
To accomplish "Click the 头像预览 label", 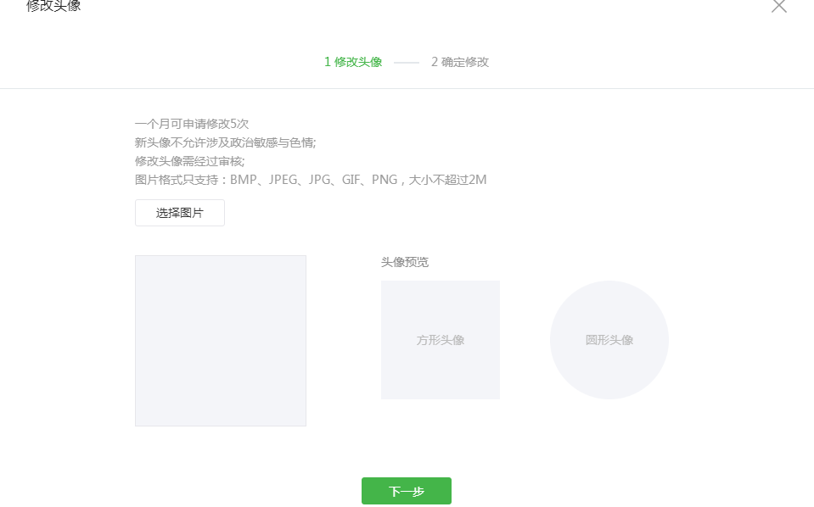I will pyautogui.click(x=405, y=262).
